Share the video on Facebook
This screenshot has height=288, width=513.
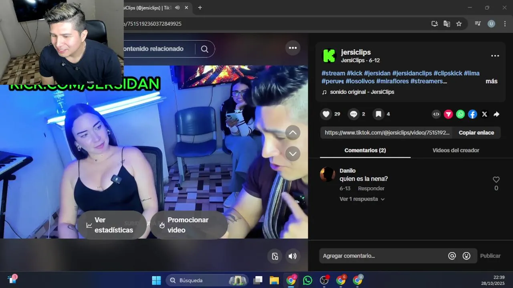click(x=473, y=114)
